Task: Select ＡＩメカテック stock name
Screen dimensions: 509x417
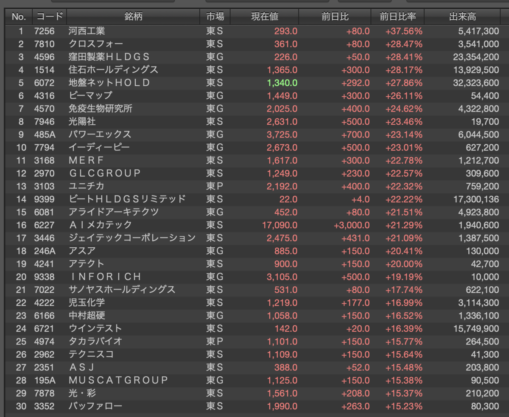Action: 101,225
